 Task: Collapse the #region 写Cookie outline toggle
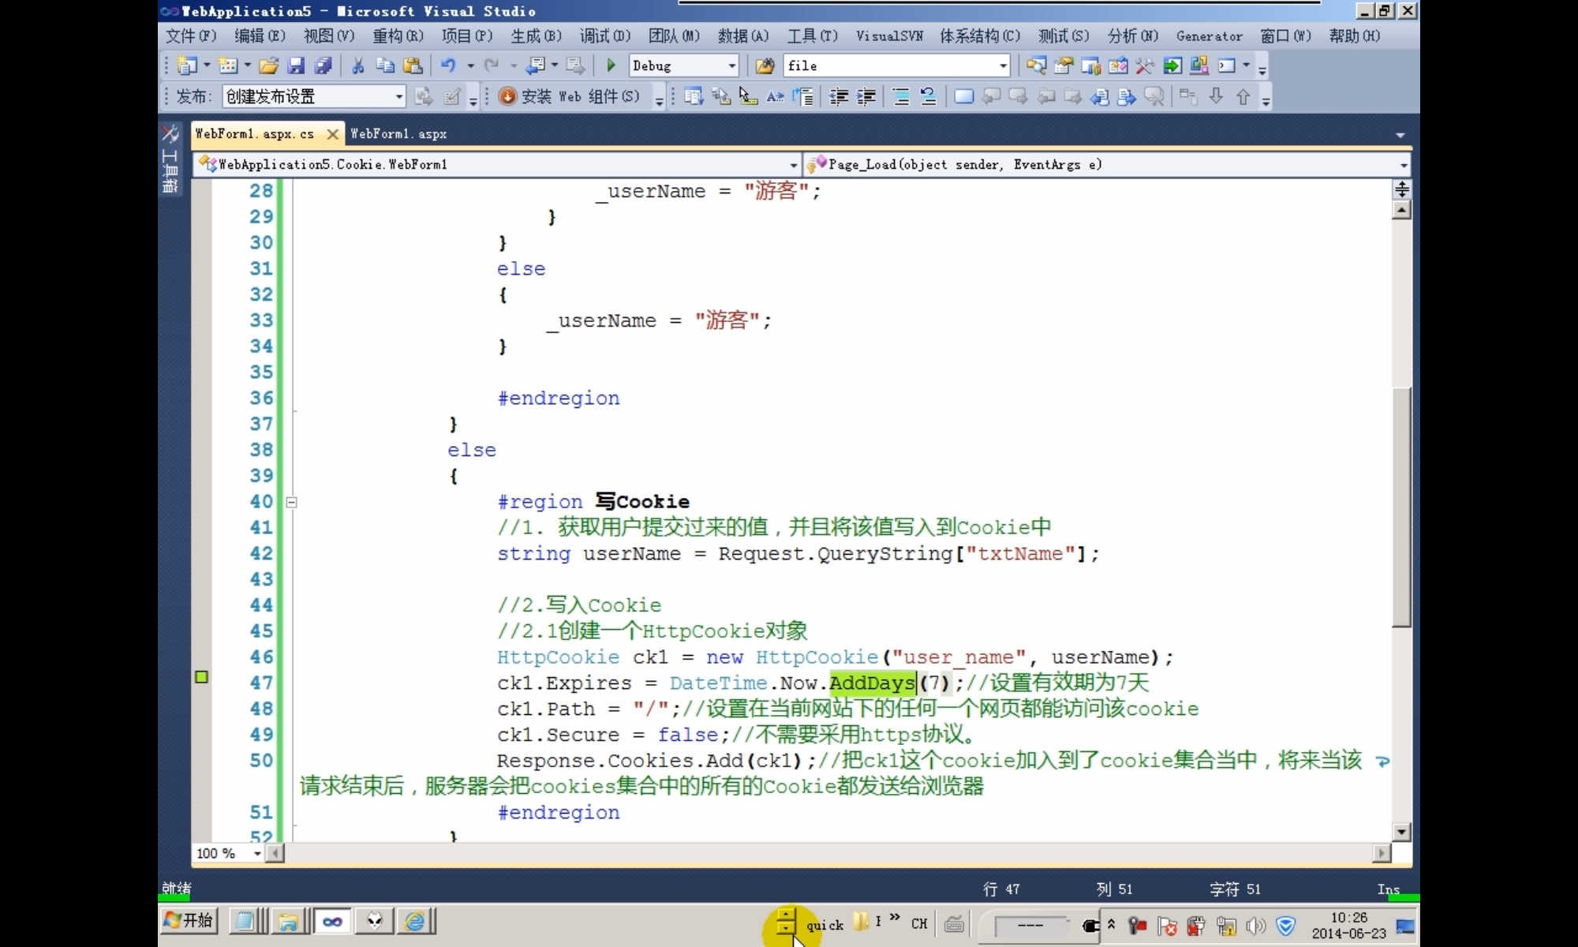[291, 502]
